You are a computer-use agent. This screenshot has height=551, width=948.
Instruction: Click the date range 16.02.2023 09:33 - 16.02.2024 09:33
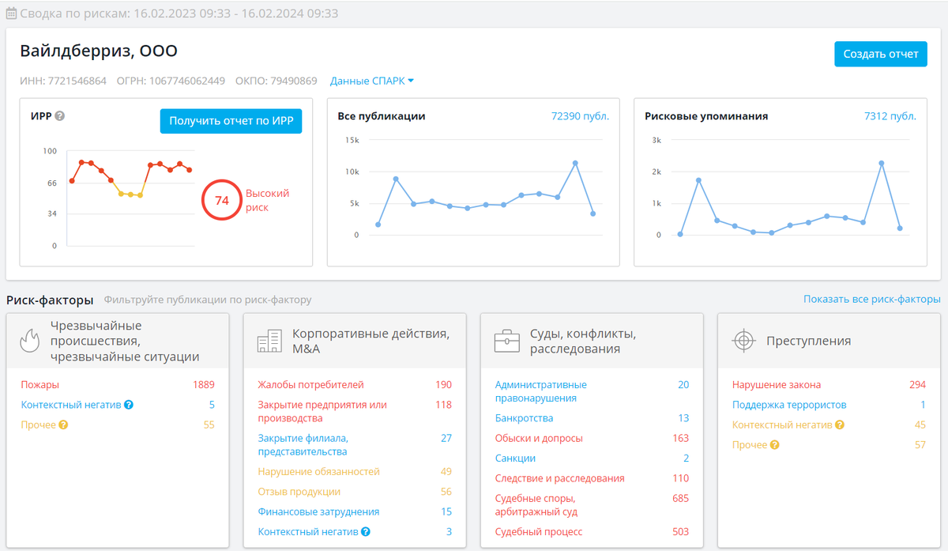[x=236, y=13]
